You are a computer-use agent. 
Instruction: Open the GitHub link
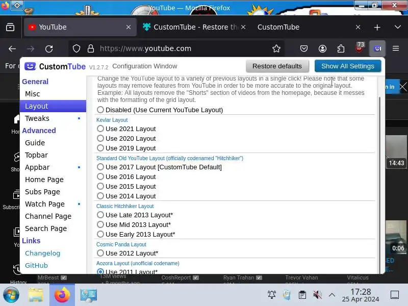coord(36,265)
